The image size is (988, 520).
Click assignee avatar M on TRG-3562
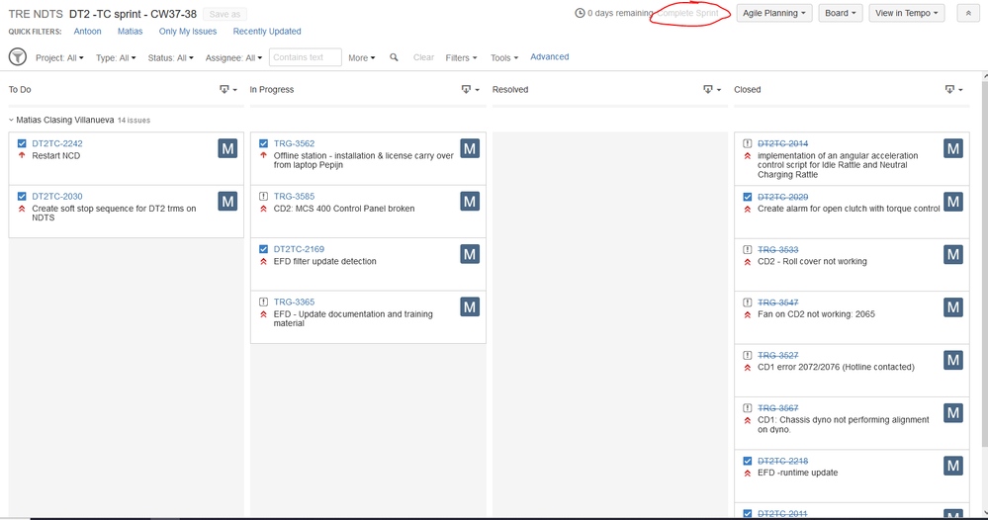click(470, 148)
